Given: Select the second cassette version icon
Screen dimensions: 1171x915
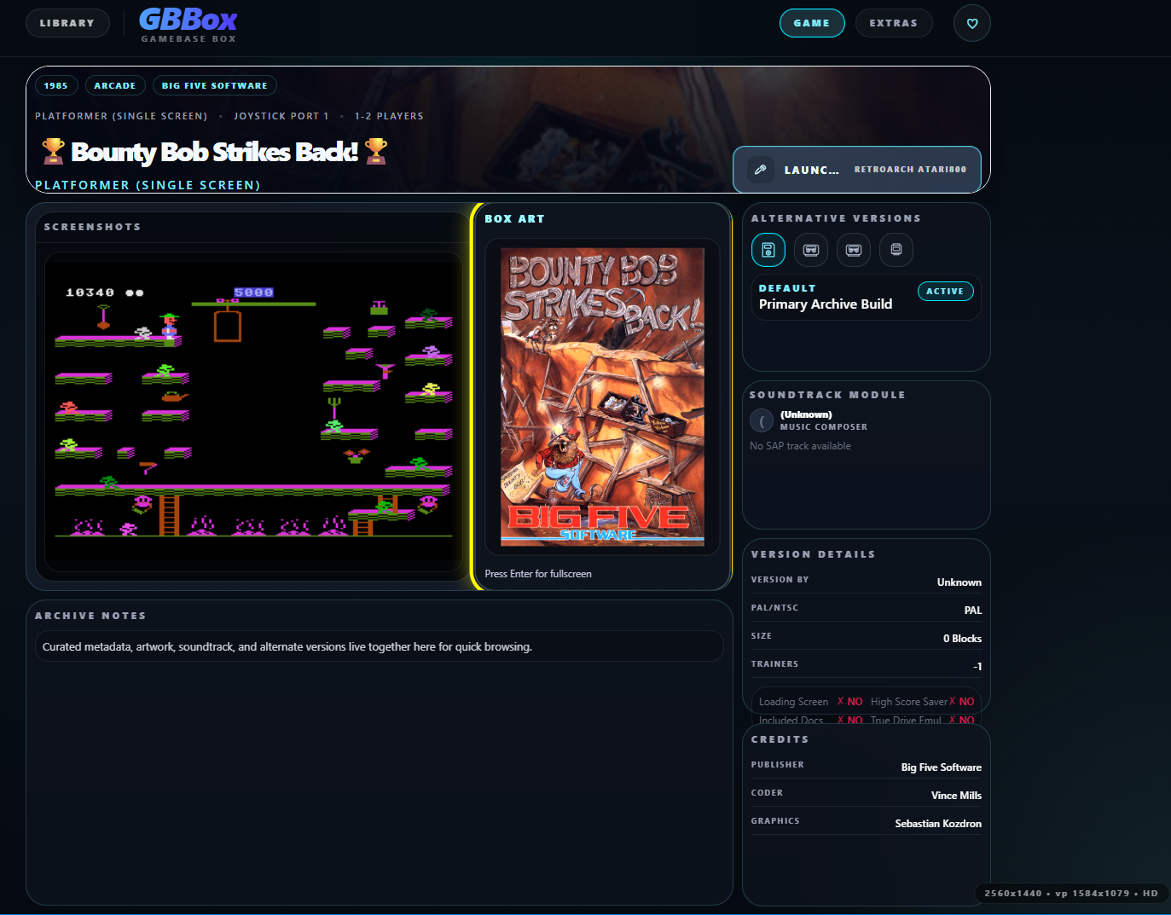Looking at the screenshot, I should click(853, 250).
